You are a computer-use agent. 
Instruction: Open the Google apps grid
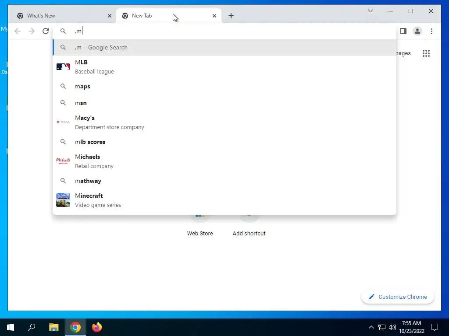pos(426,53)
